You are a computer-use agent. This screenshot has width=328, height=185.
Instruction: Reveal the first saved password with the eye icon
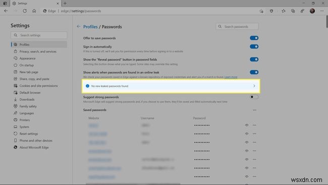click(x=247, y=125)
